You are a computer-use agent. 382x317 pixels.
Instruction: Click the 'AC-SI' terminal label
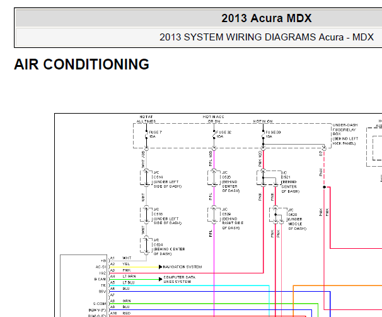point(101,267)
